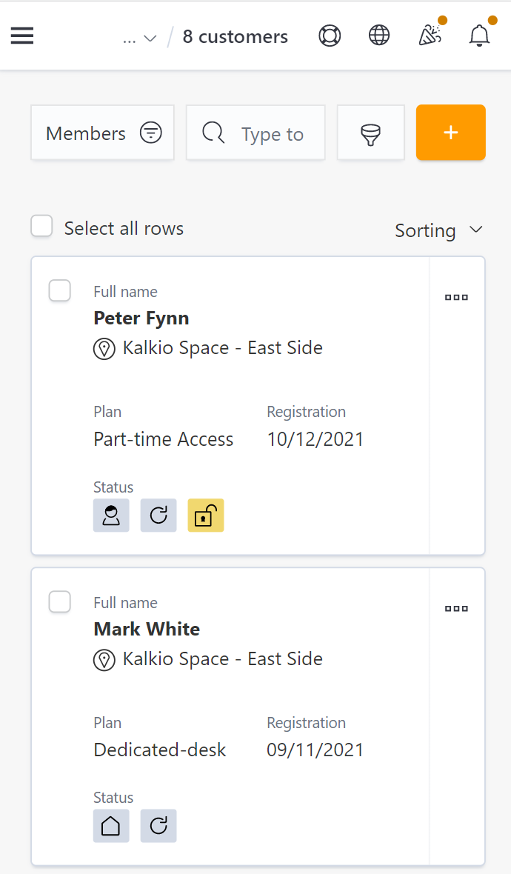Expand the Sorting dropdown
The height and width of the screenshot is (874, 511).
[438, 230]
